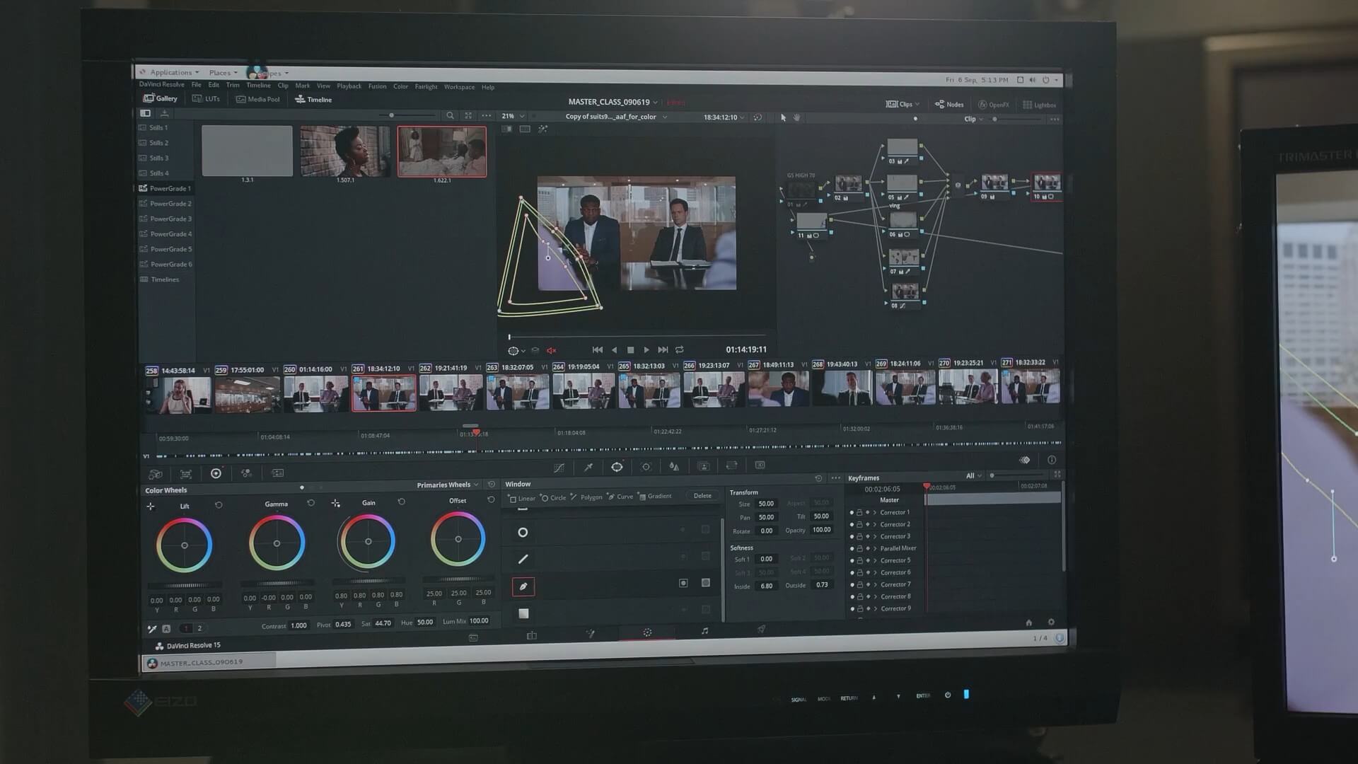Play the clip forward in viewer
The width and height of the screenshot is (1358, 764).
click(646, 349)
